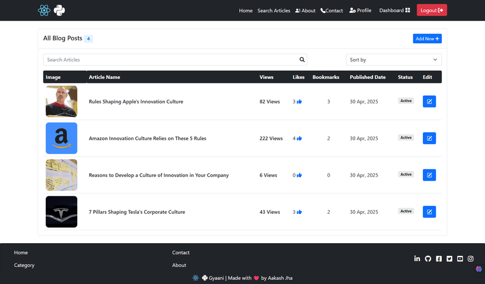Click the Python logo in navbar
Image resolution: width=485 pixels, height=284 pixels.
click(x=59, y=10)
